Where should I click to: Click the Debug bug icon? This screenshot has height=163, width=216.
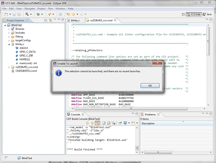(x=38, y=14)
